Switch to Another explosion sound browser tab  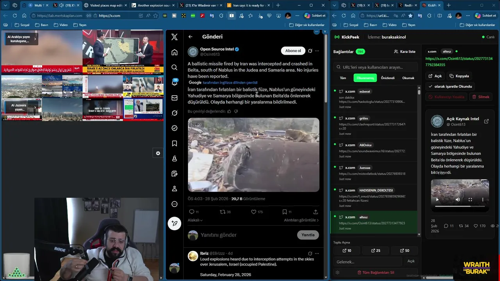pyautogui.click(x=153, y=5)
